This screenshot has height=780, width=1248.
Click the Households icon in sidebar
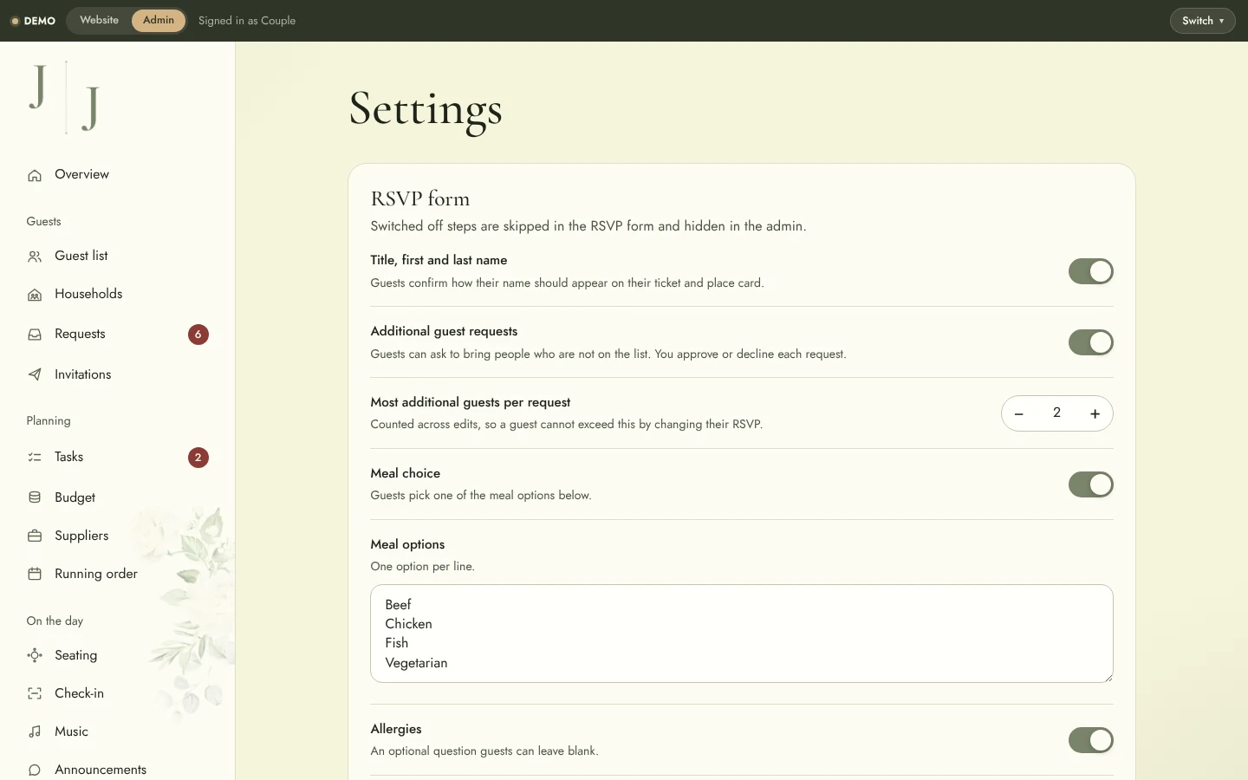click(35, 295)
